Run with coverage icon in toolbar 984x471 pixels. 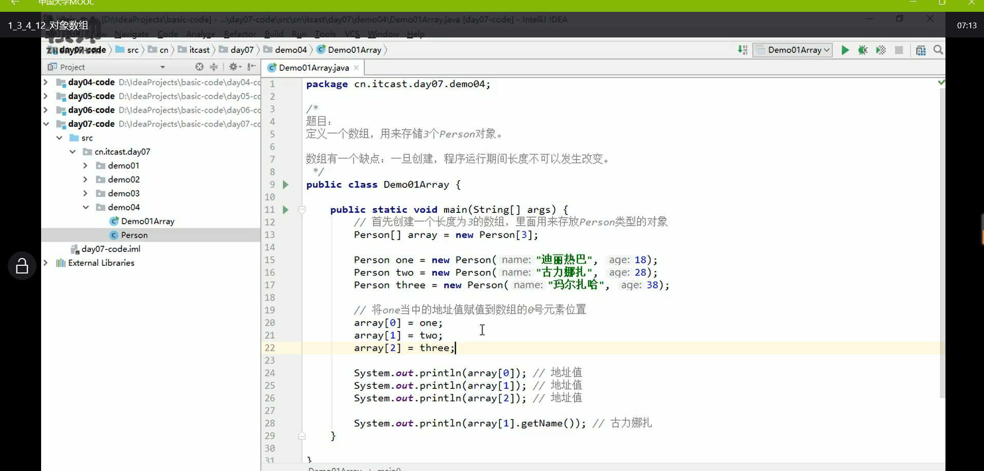pyautogui.click(x=881, y=50)
